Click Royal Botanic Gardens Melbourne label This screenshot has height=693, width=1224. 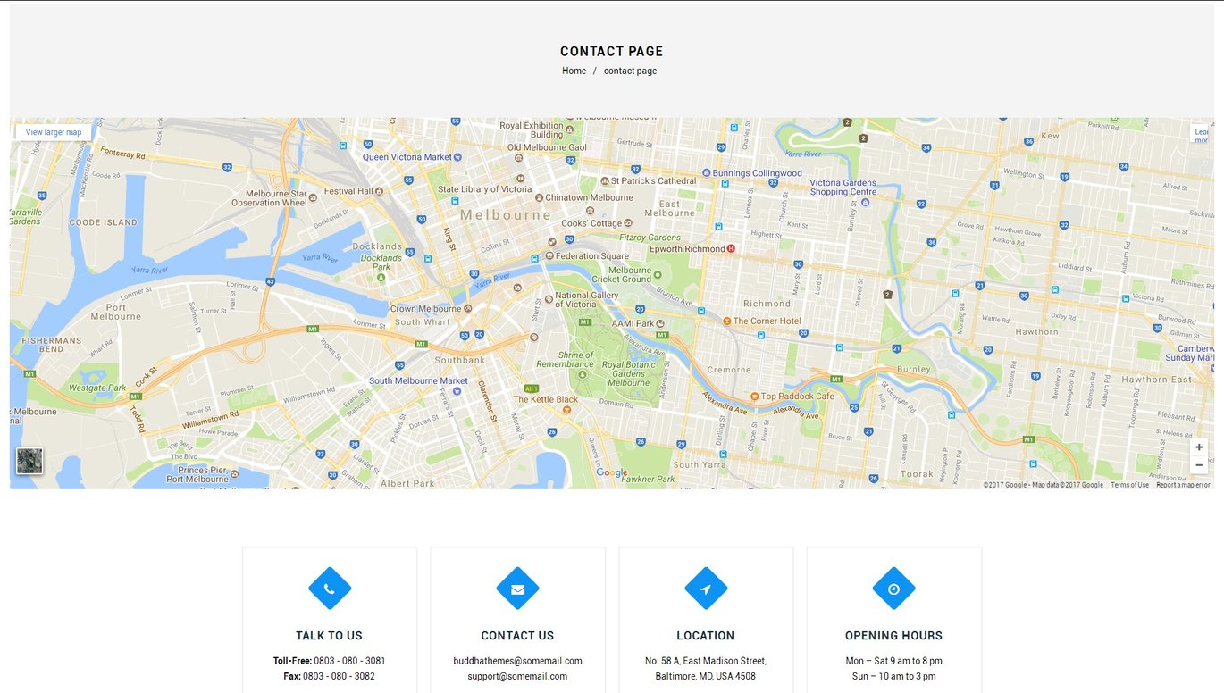click(629, 373)
